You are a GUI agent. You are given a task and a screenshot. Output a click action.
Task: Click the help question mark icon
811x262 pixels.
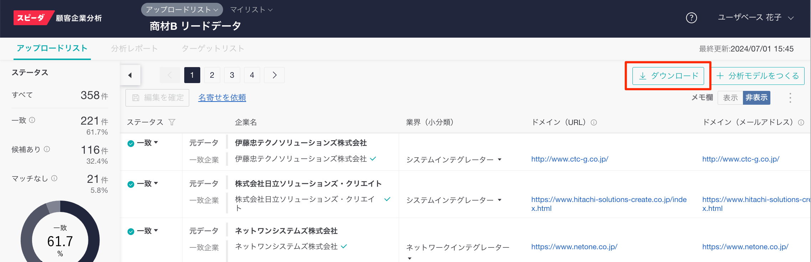[691, 18]
